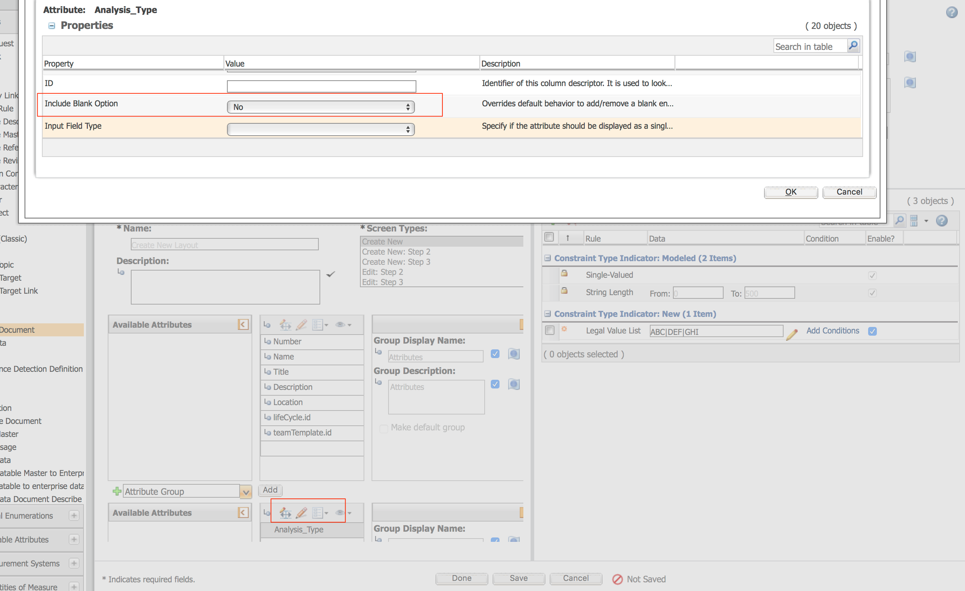Select the Analysis_Type attribute row
This screenshot has height=591, width=965.
click(x=312, y=530)
